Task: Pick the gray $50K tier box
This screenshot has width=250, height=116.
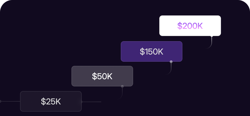Action: (x=102, y=76)
